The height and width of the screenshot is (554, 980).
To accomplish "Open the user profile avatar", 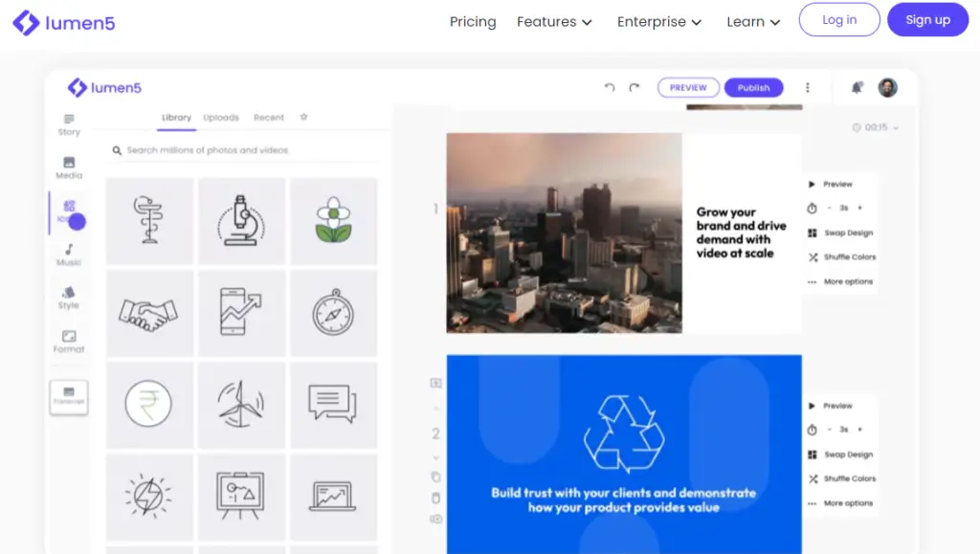I will click(x=887, y=87).
